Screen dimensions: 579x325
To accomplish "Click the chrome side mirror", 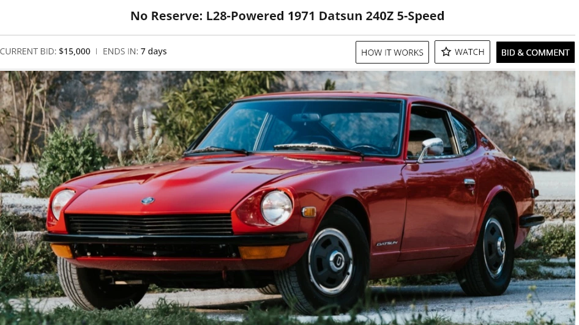I will (431, 148).
